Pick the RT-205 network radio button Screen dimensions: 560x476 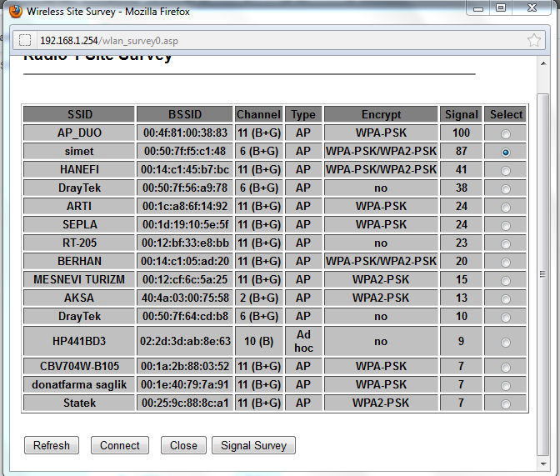pyautogui.click(x=506, y=243)
